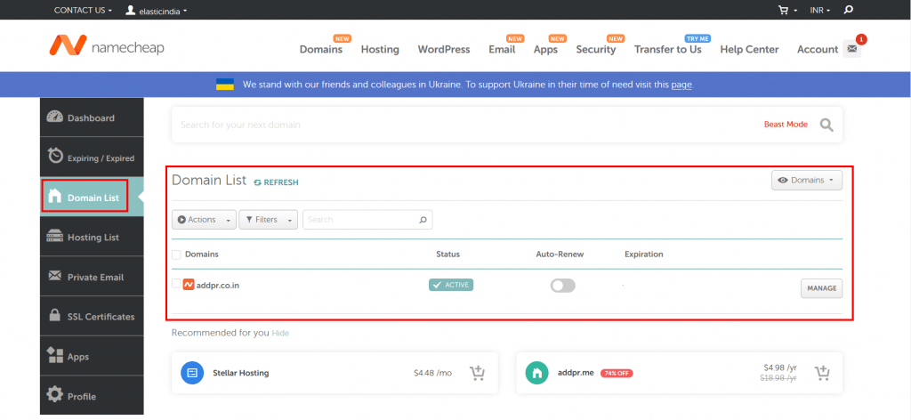
Task: Click the namecheap icon beside addpr.co.in
Action: [x=189, y=285]
